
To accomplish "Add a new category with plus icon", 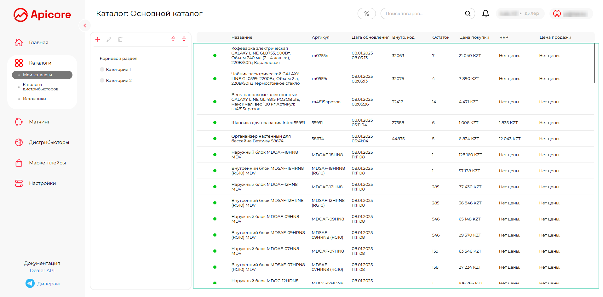I will (x=98, y=39).
